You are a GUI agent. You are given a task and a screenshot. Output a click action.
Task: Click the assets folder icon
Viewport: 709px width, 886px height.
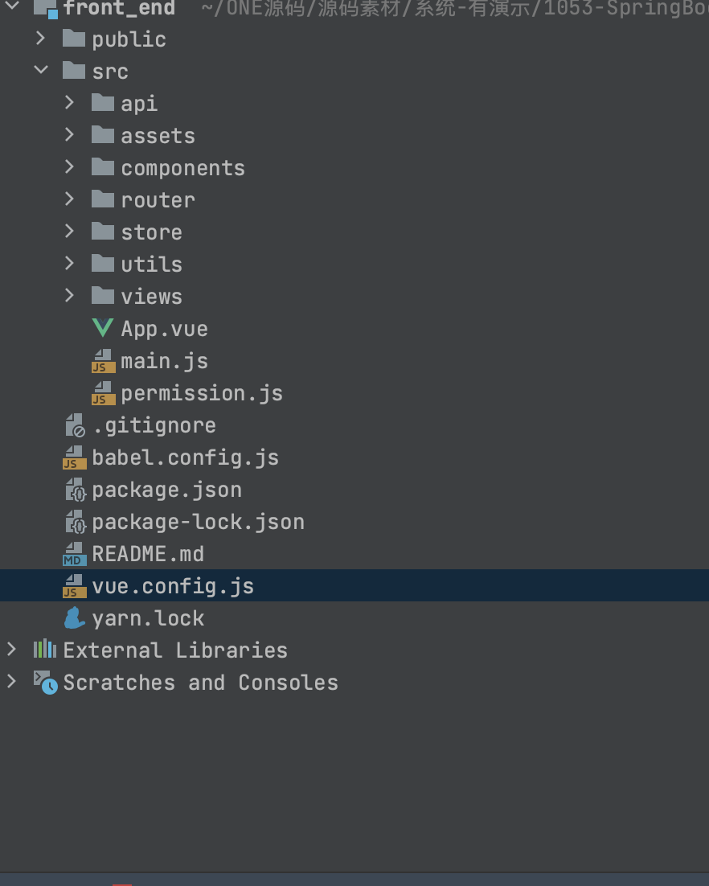[x=103, y=135]
